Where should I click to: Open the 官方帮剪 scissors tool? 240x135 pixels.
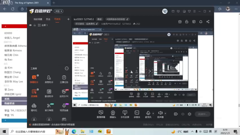coord(49,107)
